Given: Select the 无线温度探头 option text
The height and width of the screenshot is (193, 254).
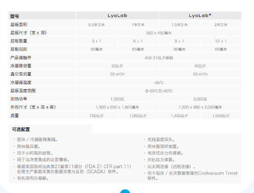Looking at the screenshot, I should 161,140.
